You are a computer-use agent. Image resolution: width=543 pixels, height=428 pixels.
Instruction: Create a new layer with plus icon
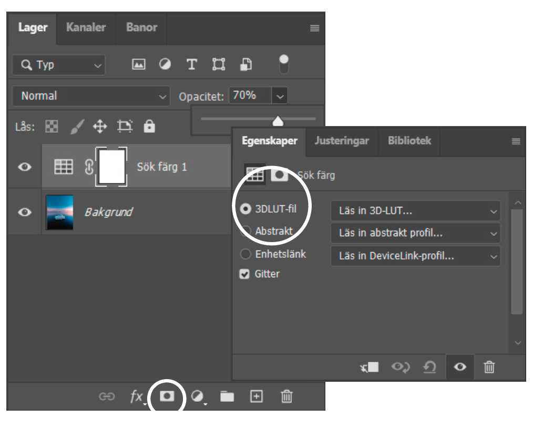256,396
